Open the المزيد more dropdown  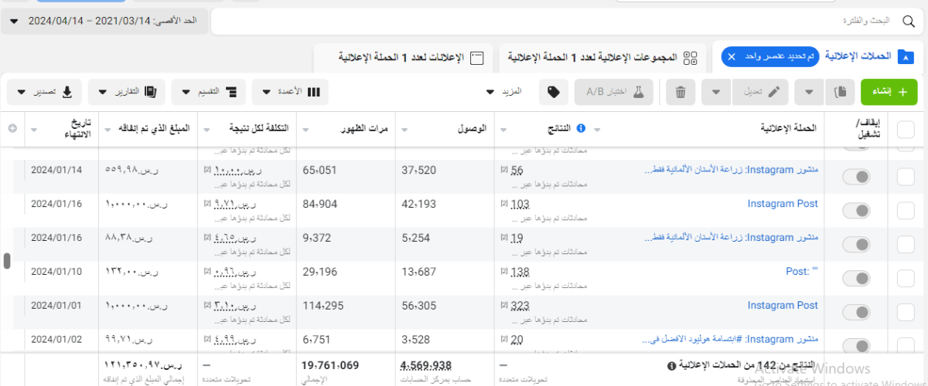click(x=504, y=92)
